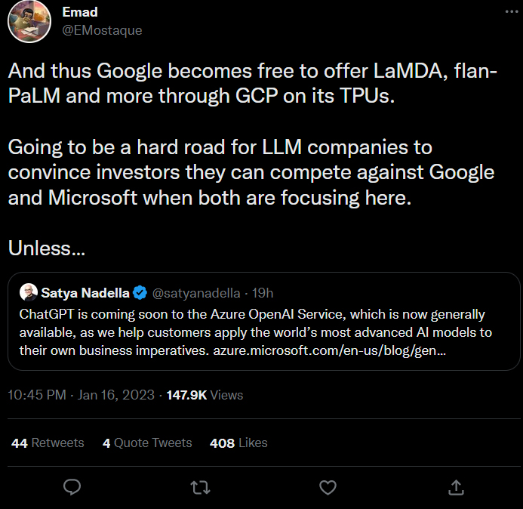Open the Emad display name link
The height and width of the screenshot is (509, 523).
79,13
